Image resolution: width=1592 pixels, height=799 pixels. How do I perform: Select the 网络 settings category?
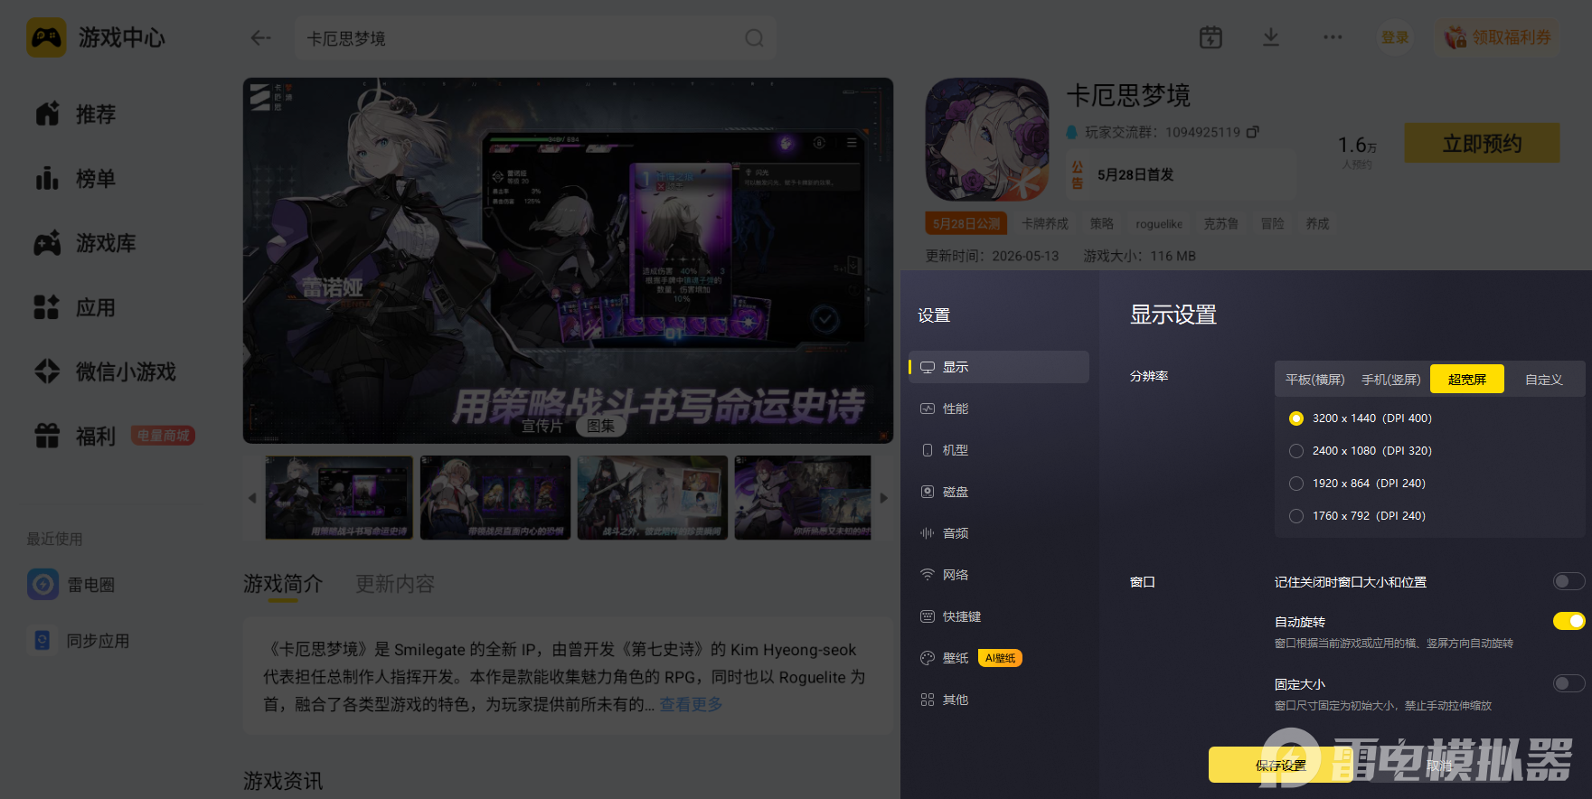(999, 575)
